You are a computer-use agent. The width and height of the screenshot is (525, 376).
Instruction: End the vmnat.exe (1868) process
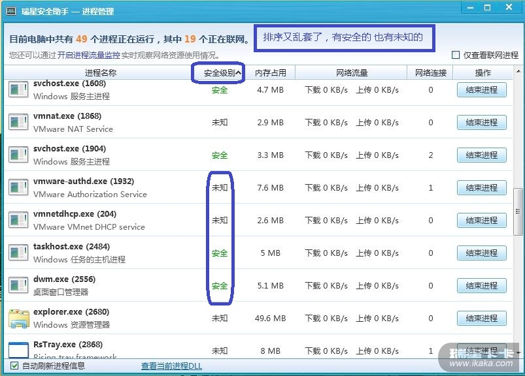click(x=481, y=122)
